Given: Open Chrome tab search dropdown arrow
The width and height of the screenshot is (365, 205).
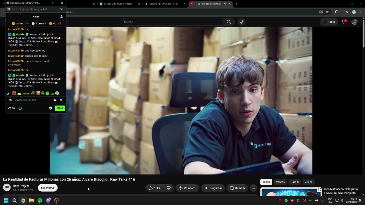Looking at the screenshot, I should 3,4.
